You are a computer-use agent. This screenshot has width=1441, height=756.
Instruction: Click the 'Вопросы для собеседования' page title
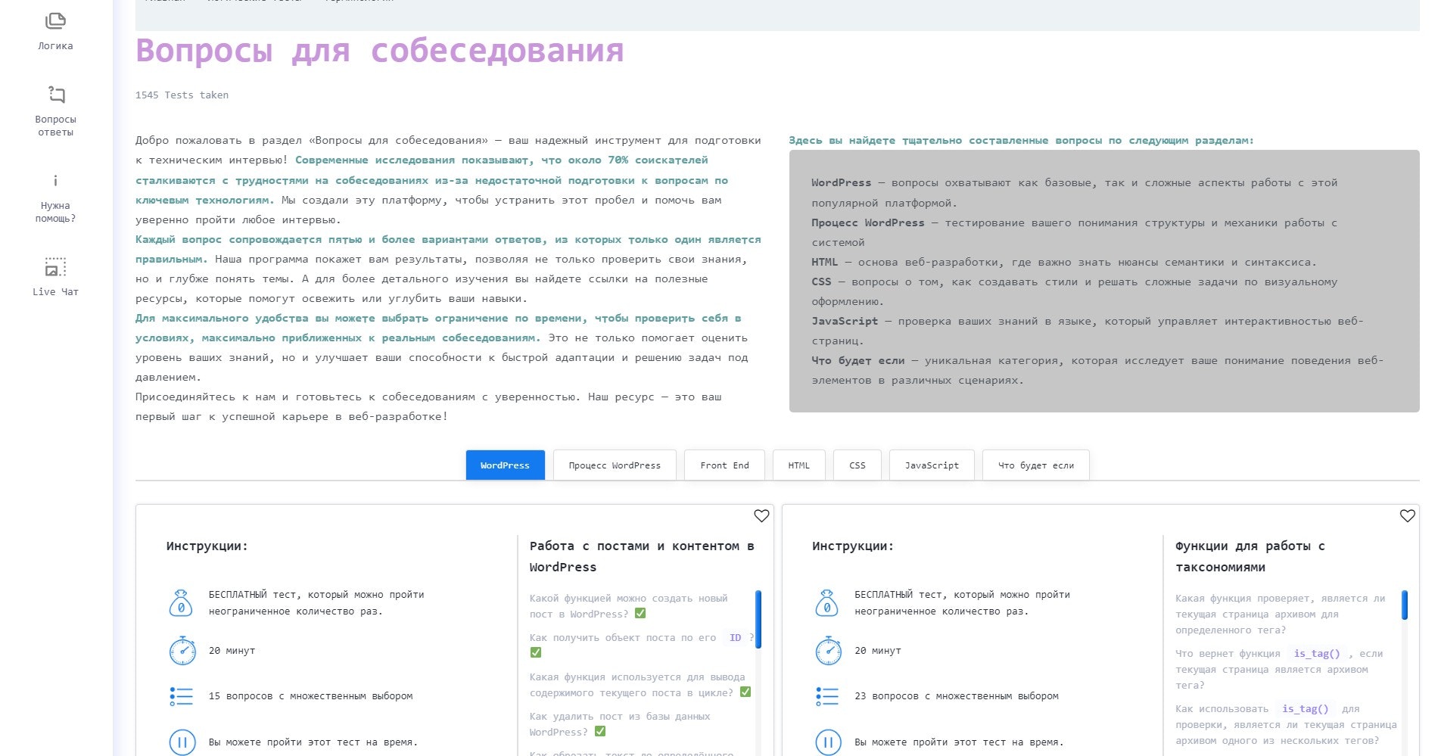380,51
